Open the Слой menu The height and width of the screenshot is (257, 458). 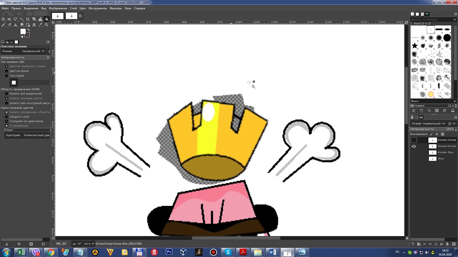tap(73, 8)
